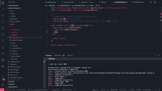Screen dimensions: 162x91
Task: Open Explorer More Actions ellipsis
Action: (40, 2)
